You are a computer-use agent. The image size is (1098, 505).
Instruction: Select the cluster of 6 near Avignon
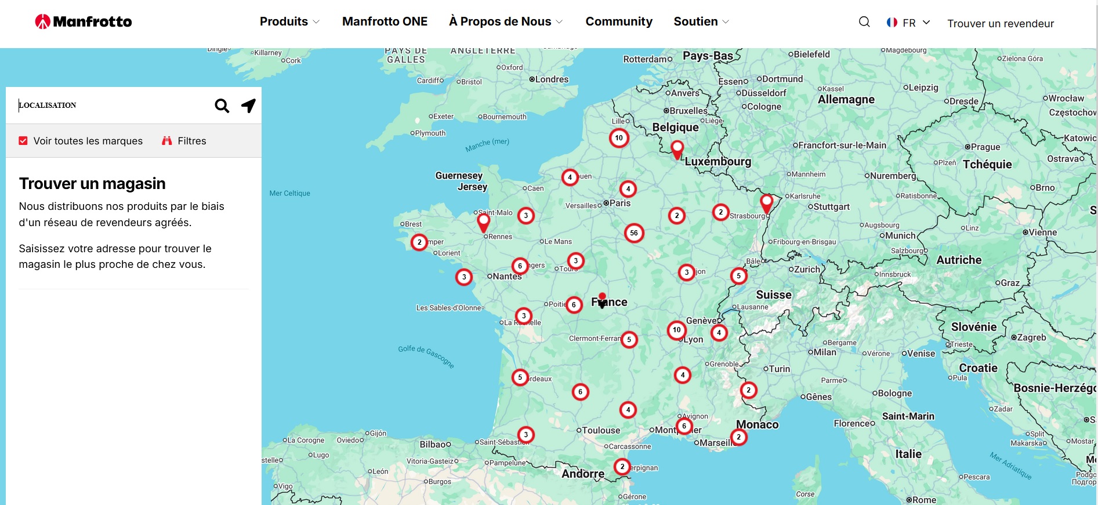click(684, 426)
